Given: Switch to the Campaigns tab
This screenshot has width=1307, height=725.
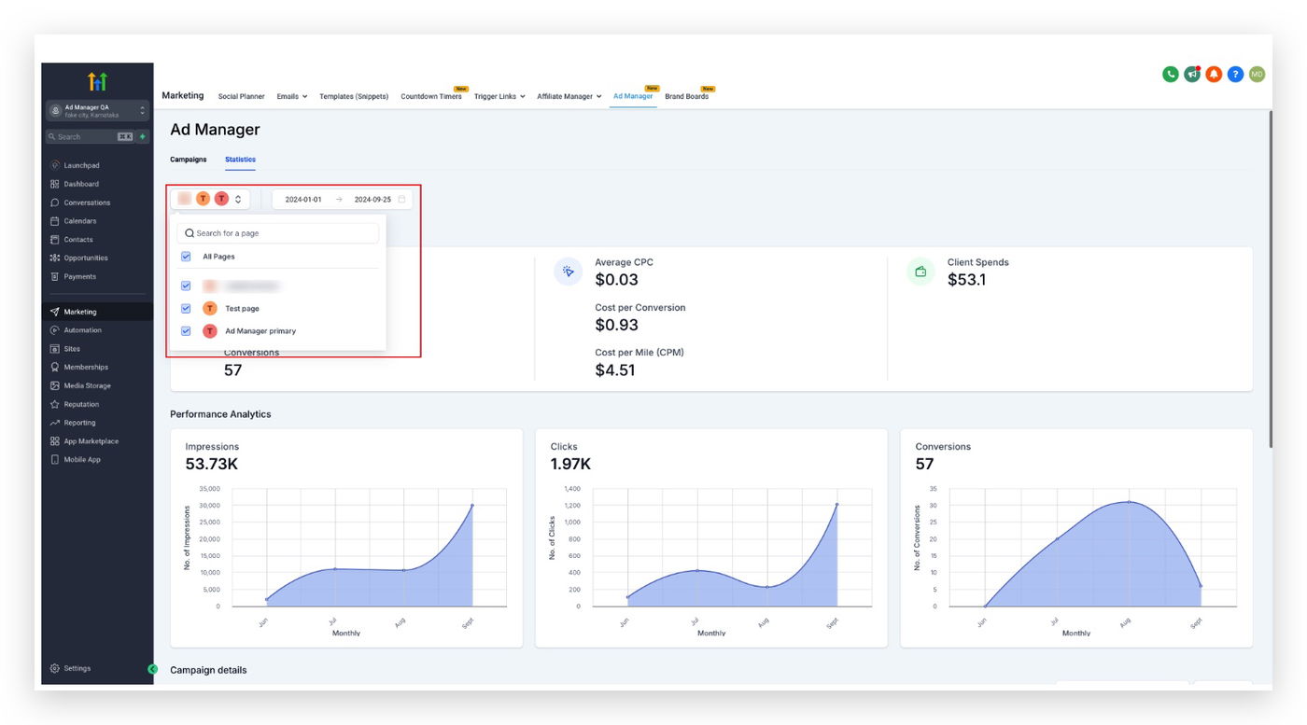Looking at the screenshot, I should tap(188, 160).
